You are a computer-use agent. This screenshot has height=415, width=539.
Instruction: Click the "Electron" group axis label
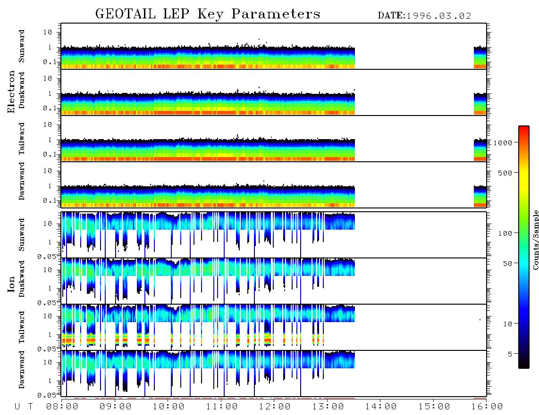click(11, 91)
